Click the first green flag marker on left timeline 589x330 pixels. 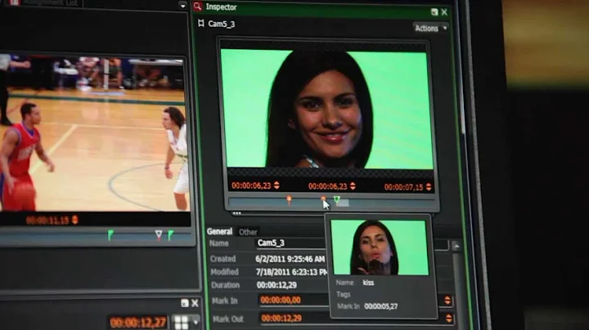110,235
